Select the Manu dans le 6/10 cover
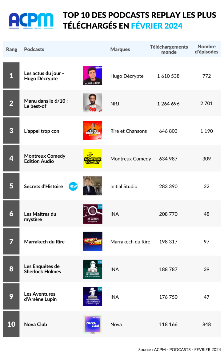Screen dimensions: 224x355 tap(93, 103)
